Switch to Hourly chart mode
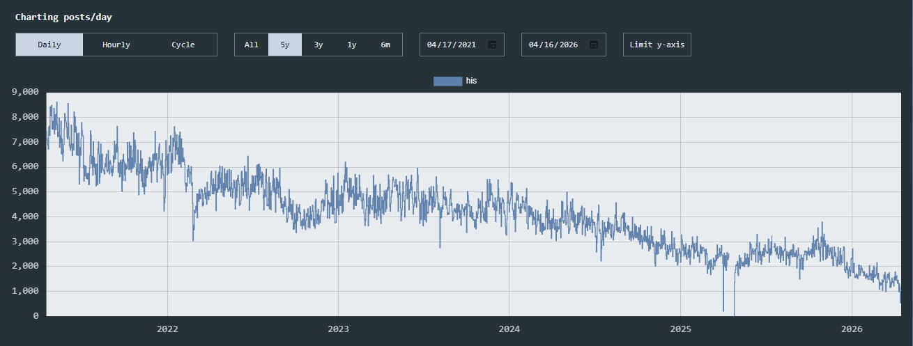The image size is (913, 346). (x=116, y=45)
